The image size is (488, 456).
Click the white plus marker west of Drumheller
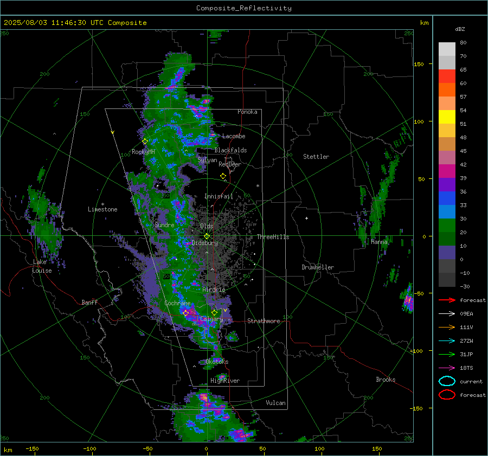point(306,218)
